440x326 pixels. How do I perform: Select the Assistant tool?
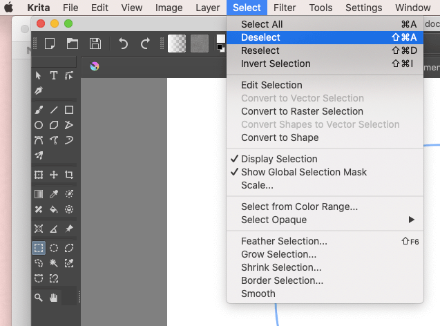39,229
